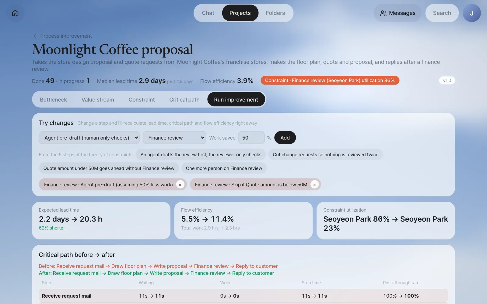This screenshot has height=304, width=487.
Task: Click the Pass-through rate column header
Action: (401, 283)
